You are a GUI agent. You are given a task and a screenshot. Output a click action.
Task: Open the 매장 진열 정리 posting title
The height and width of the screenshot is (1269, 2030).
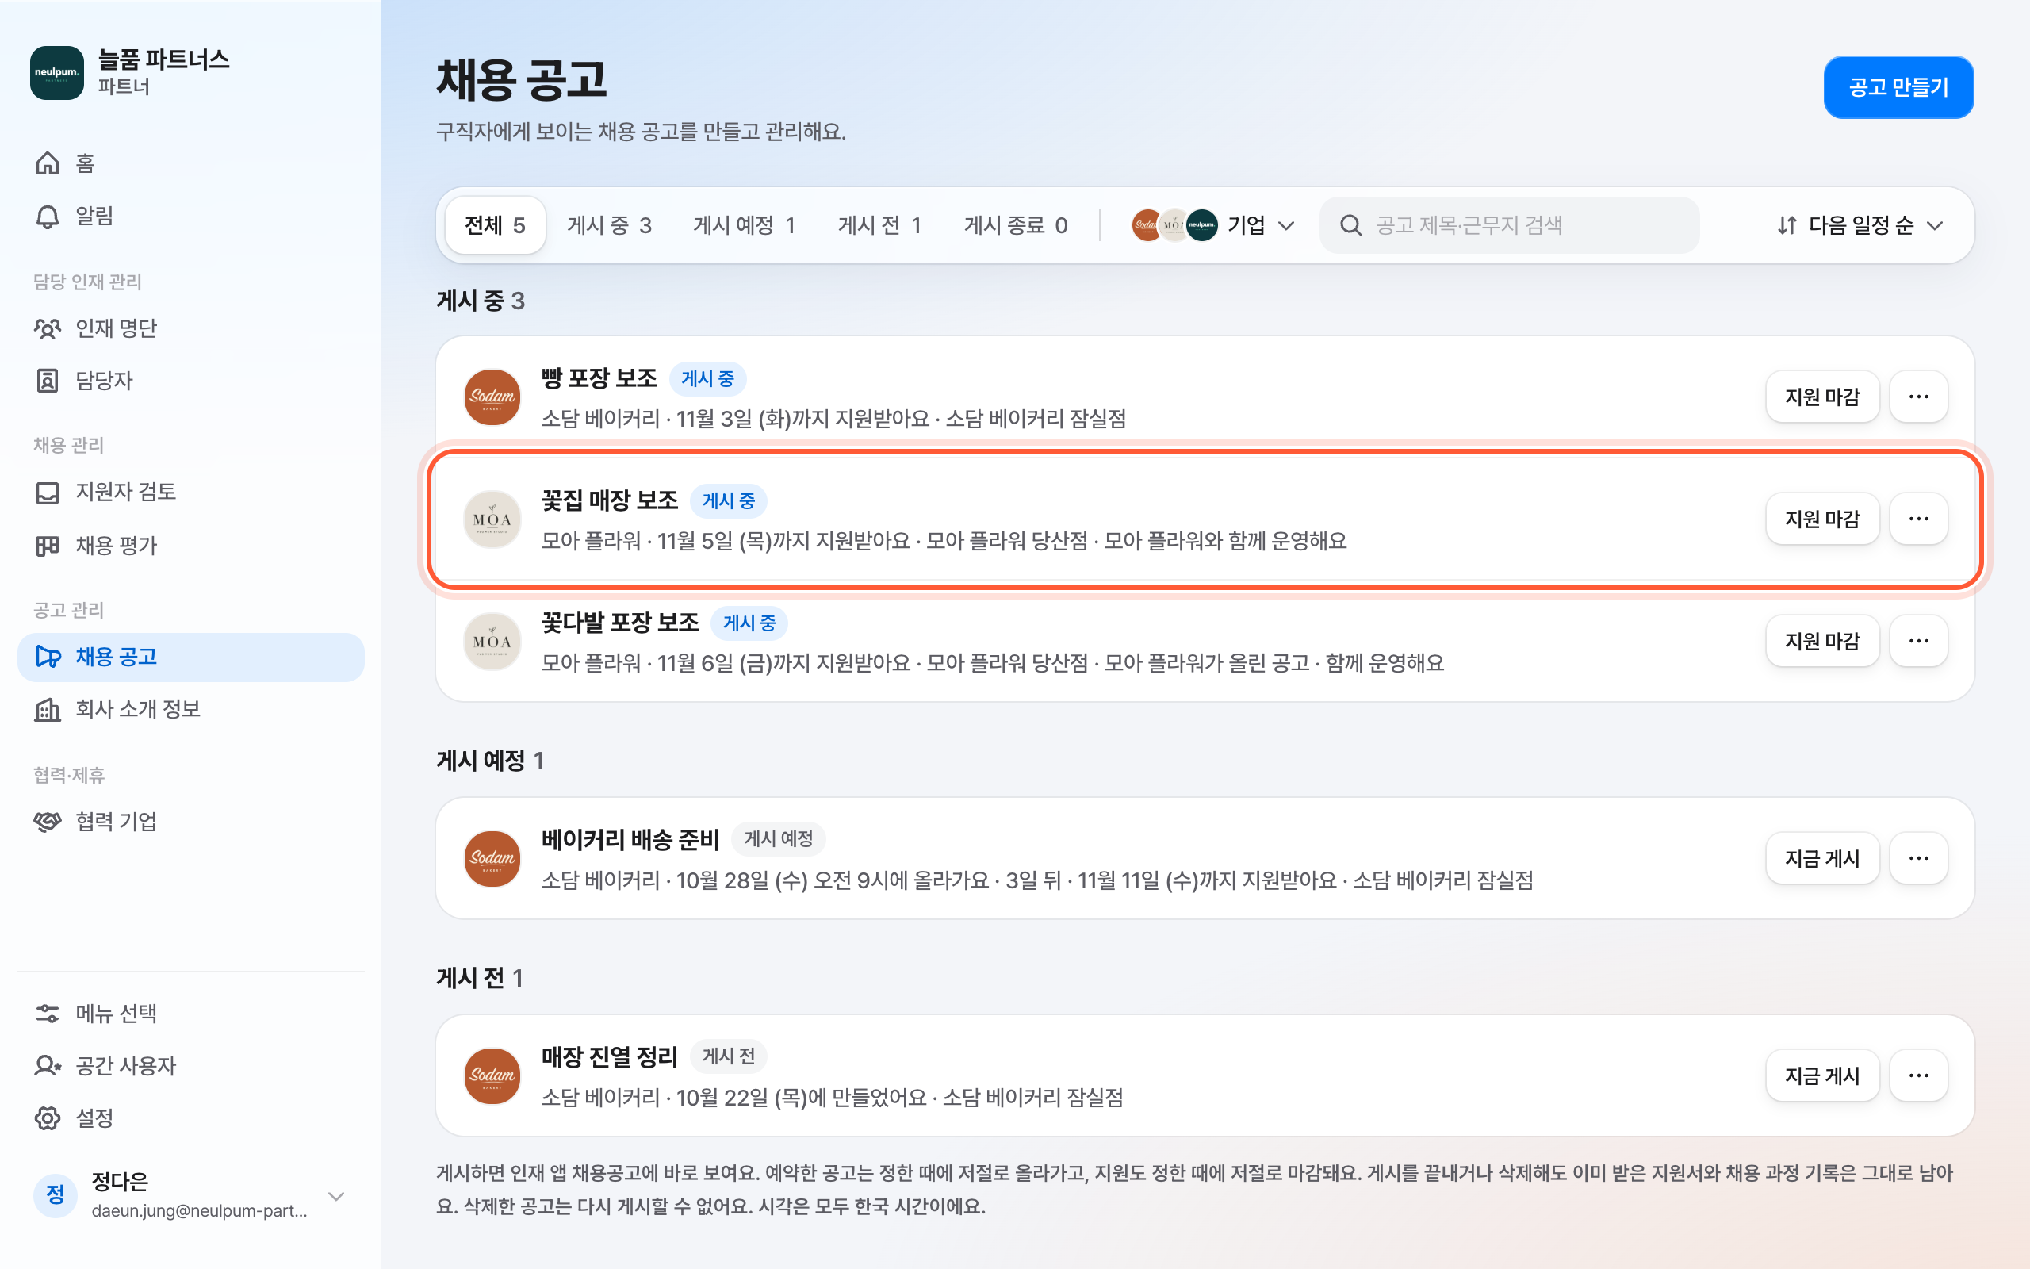pyautogui.click(x=609, y=1056)
